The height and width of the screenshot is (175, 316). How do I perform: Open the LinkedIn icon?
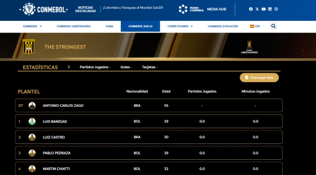click(270, 9)
